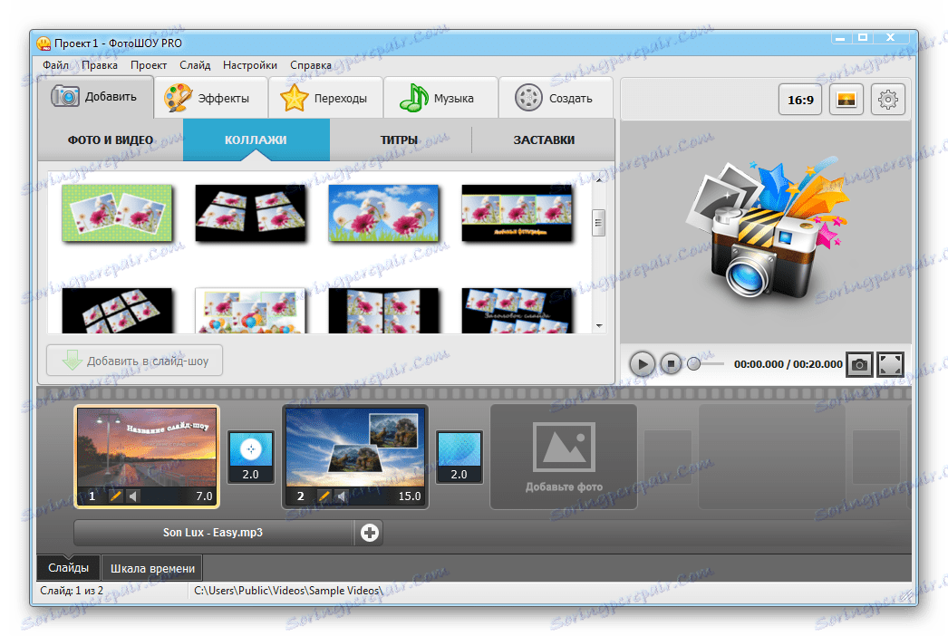Click Добавить в слайд-шоу button
The image size is (948, 636).
click(x=134, y=361)
